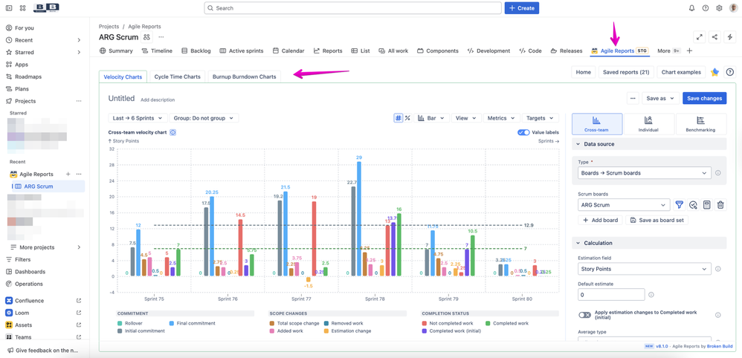Open the Last 6 Sprints dropdown
The image size is (742, 358).
(137, 118)
